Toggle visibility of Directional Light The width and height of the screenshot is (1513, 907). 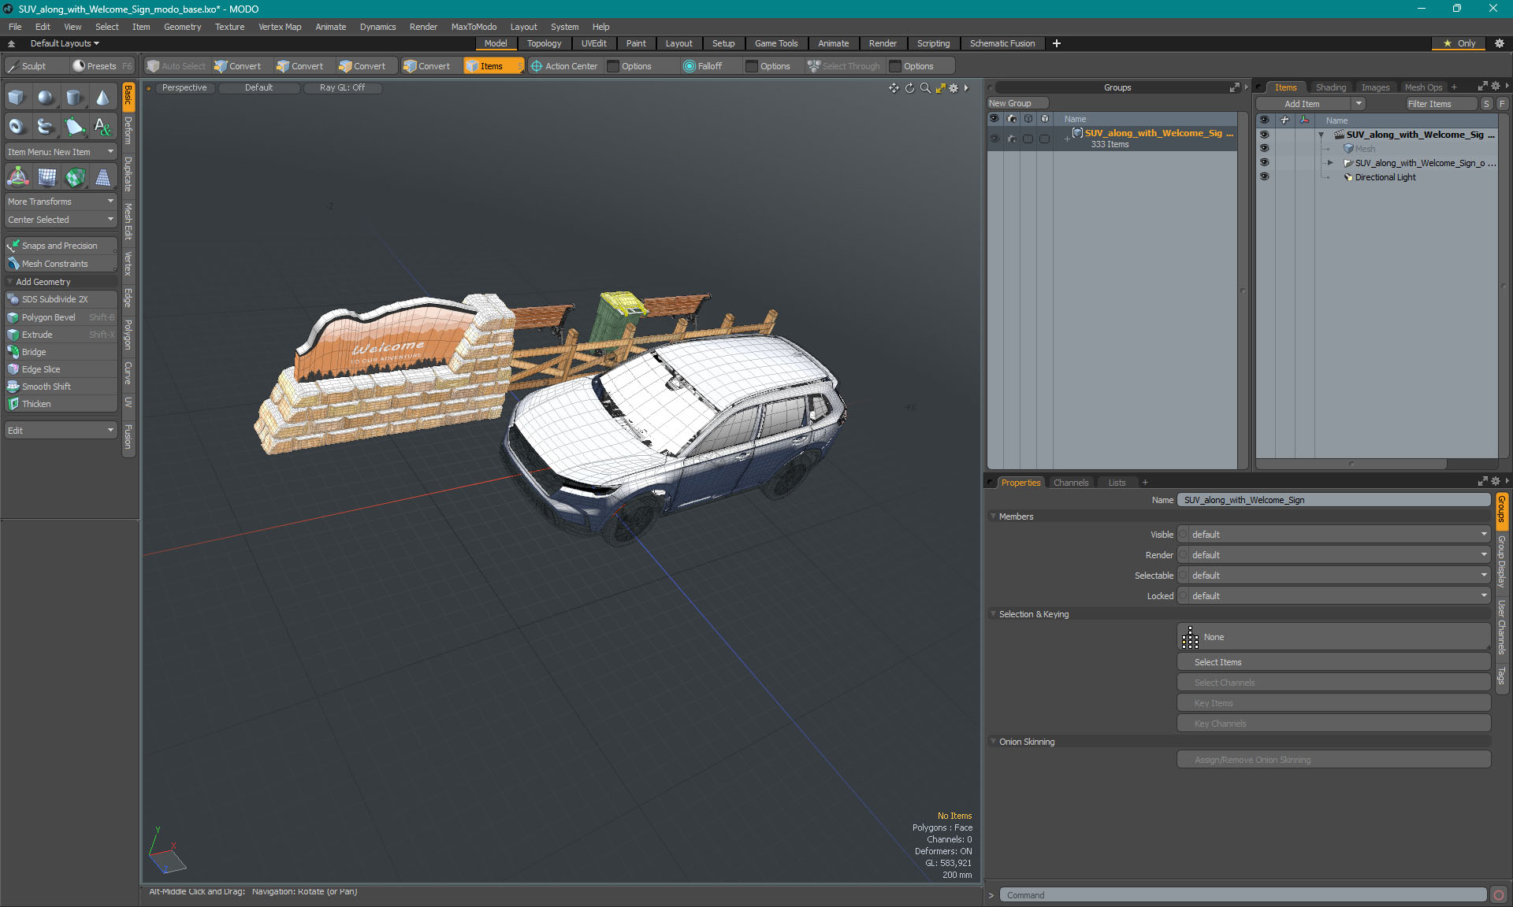pos(1265,177)
